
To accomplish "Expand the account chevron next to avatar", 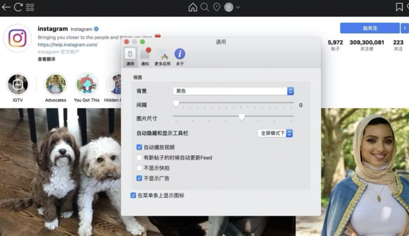I will click(x=238, y=7).
